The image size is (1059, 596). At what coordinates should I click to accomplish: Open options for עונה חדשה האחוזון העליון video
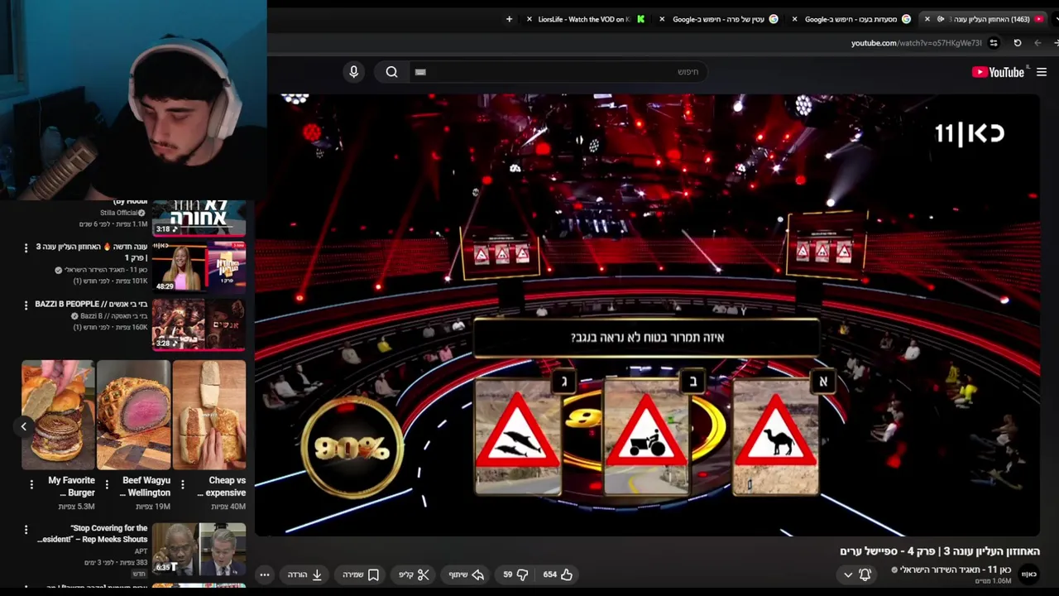pos(26,248)
